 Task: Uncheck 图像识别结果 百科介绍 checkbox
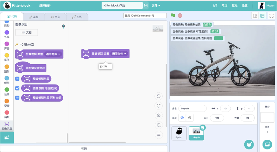point(17,98)
